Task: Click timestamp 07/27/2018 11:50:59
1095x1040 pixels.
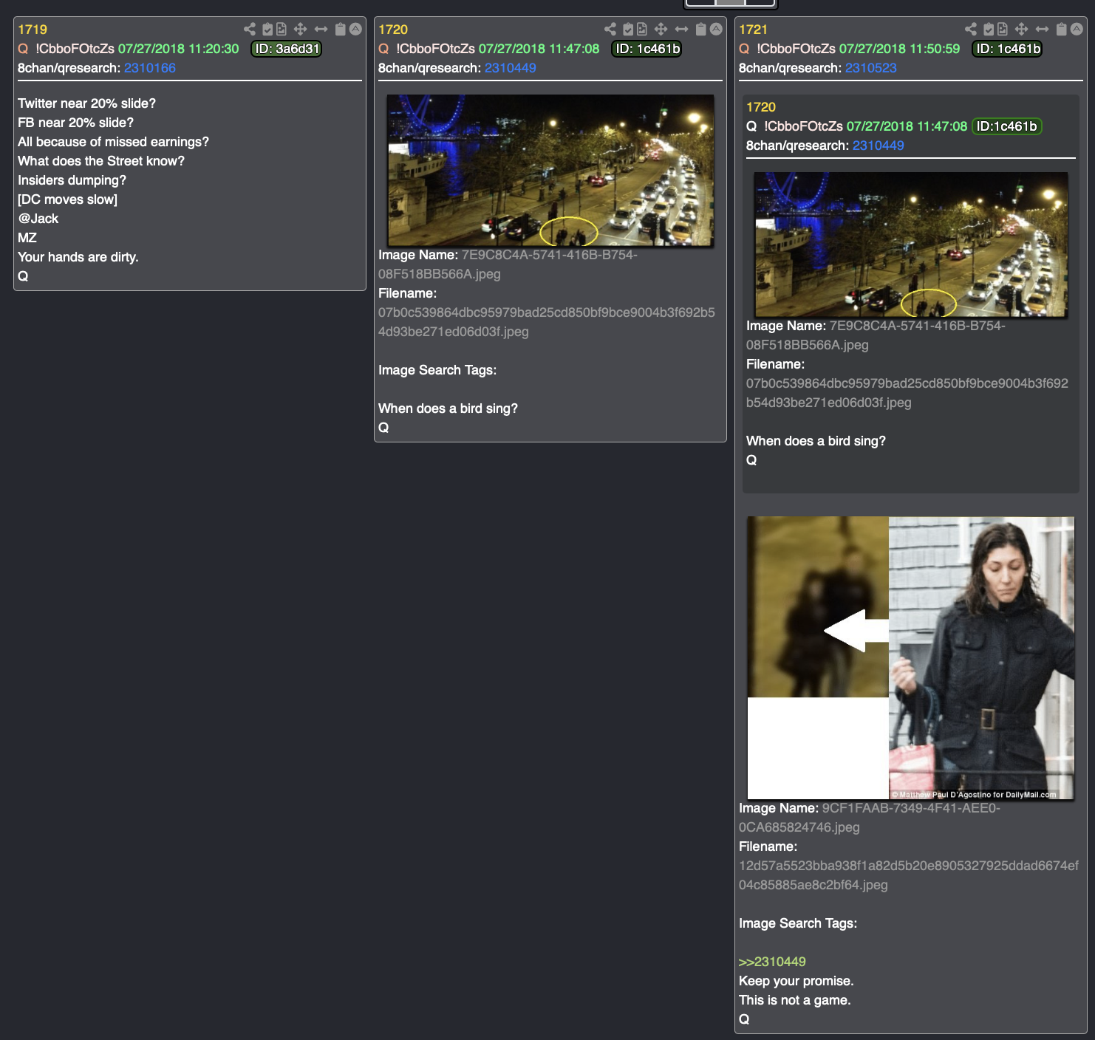Action: (900, 49)
